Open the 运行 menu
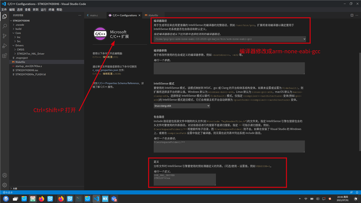The height and width of the screenshot is (203, 361). point(43,10)
